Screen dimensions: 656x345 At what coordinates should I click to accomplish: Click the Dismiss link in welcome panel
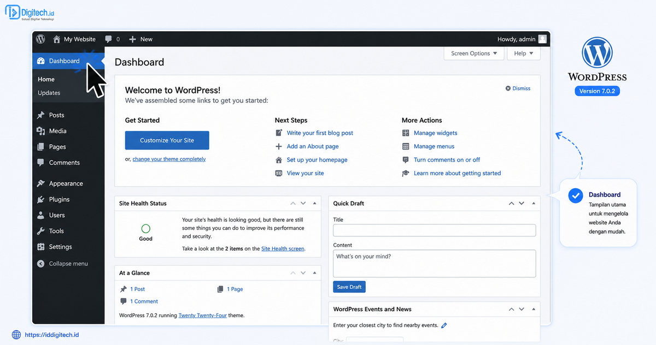pos(522,88)
